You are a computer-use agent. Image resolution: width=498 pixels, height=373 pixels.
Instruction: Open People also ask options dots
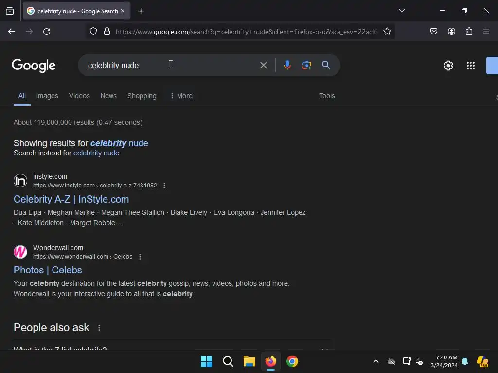(x=99, y=328)
